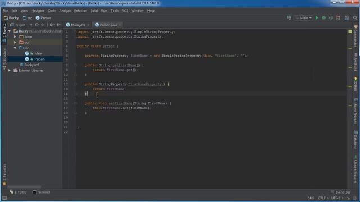
Task: Open the Commander side panel
Action: click(x=355, y=36)
